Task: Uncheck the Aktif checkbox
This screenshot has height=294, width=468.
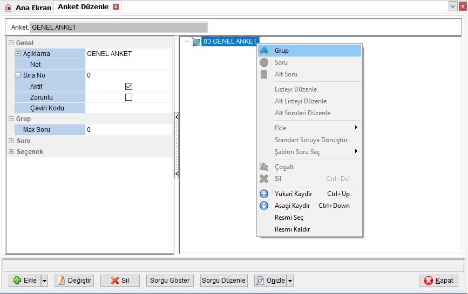Action: [128, 86]
